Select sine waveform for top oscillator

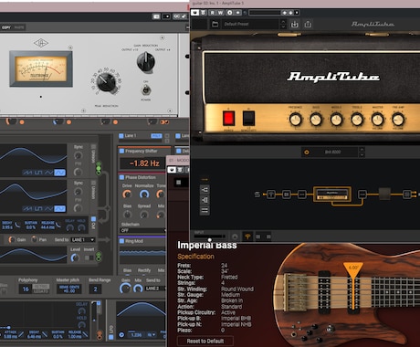click(59, 173)
